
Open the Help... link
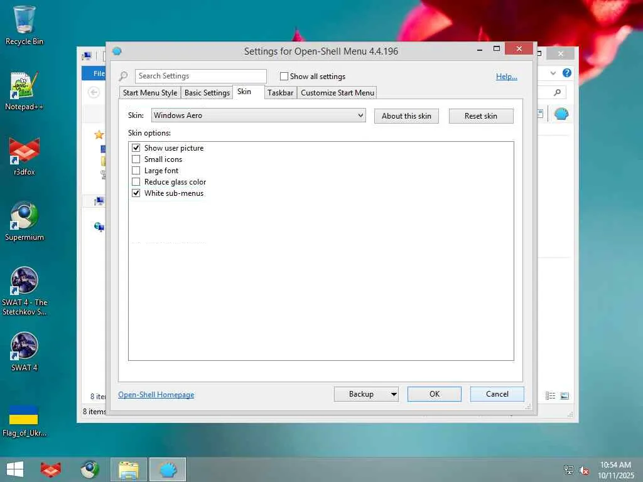point(507,76)
